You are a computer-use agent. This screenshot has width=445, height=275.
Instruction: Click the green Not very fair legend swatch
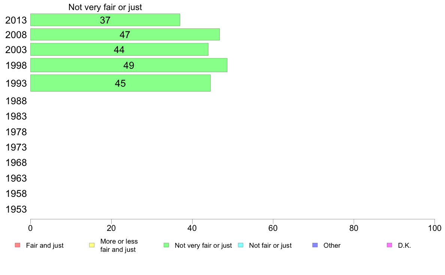[166, 245]
